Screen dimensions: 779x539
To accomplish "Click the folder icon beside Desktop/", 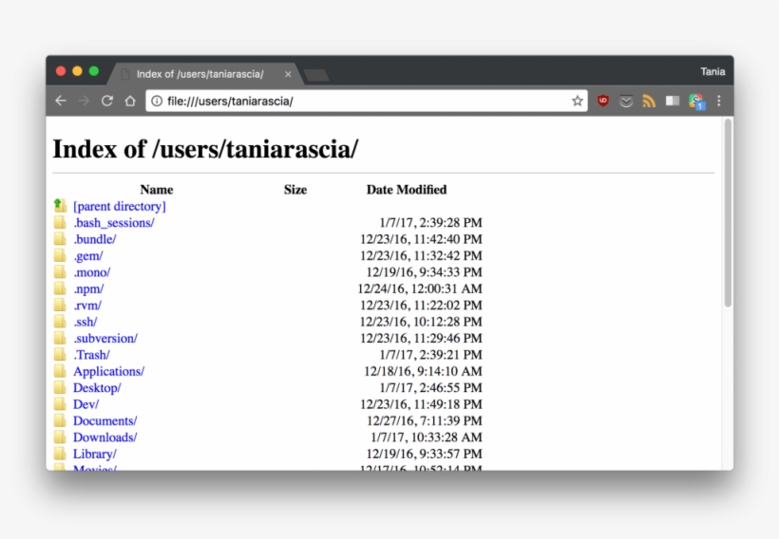I will coord(60,387).
